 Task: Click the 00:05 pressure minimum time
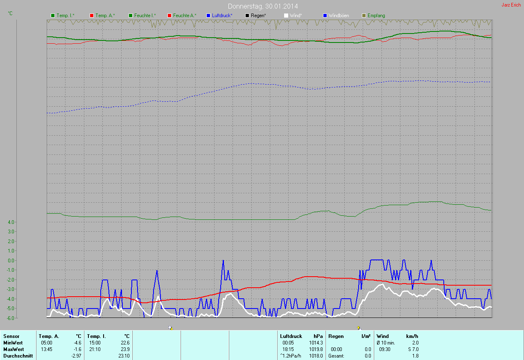[288, 343]
